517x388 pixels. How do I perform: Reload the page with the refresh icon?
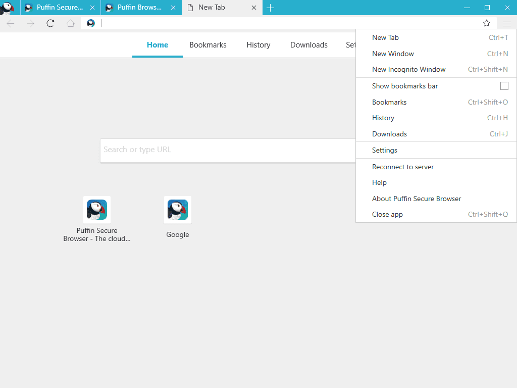50,23
